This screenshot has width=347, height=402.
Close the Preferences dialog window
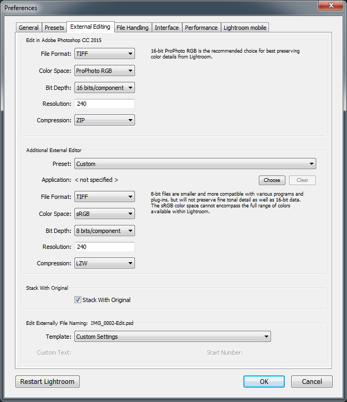click(x=331, y=5)
